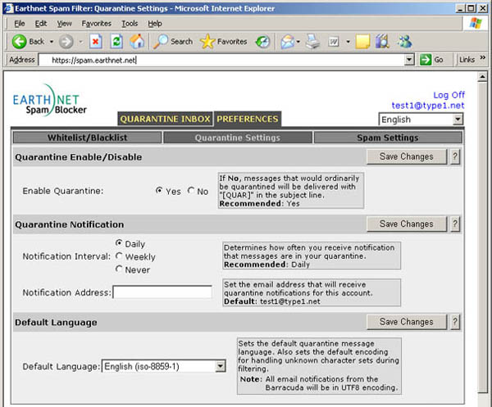This screenshot has height=407, width=492.
Task: Click the address bar URL field
Action: [221, 60]
